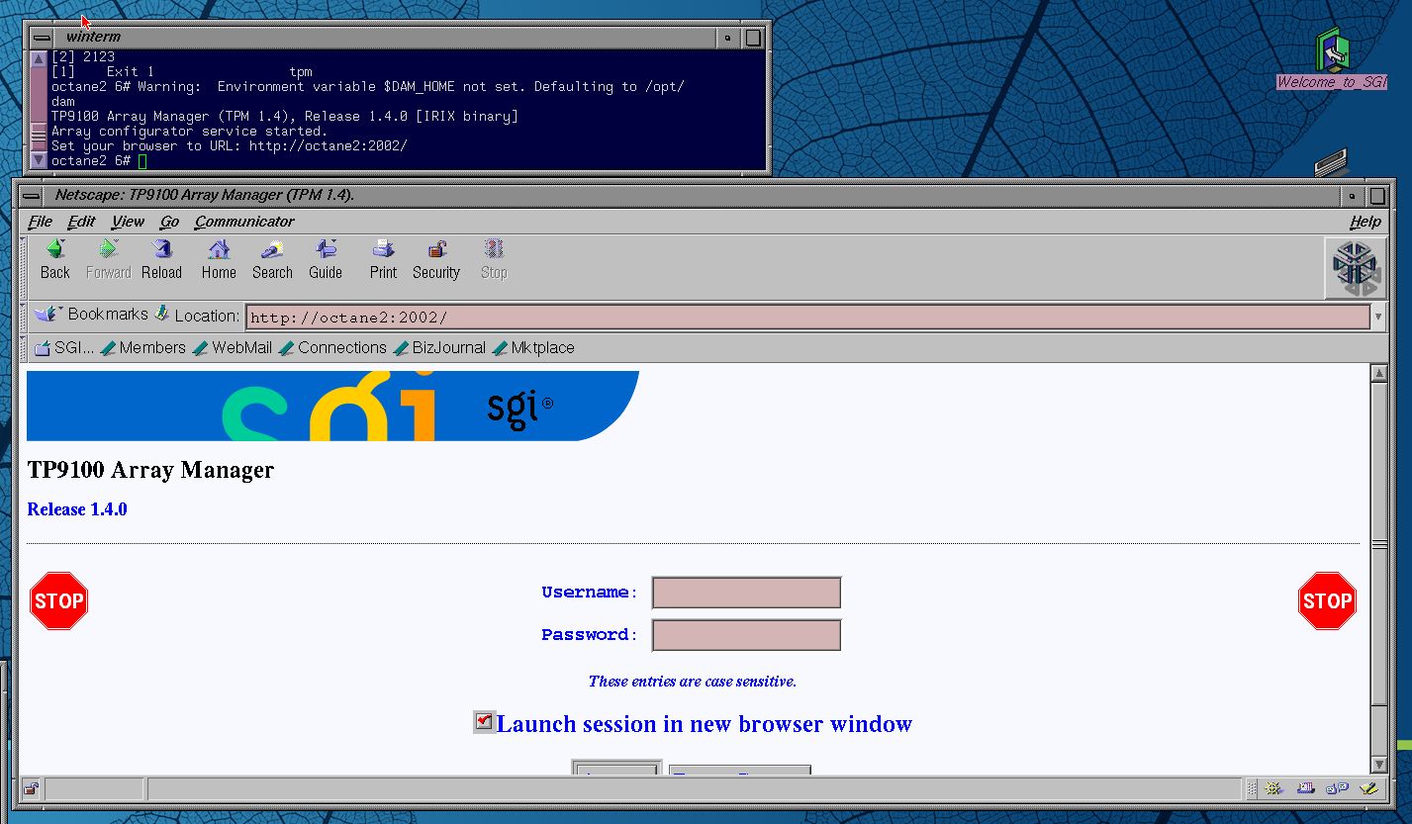Open the Help menu
This screenshot has width=1412, height=824.
coord(1365,222)
